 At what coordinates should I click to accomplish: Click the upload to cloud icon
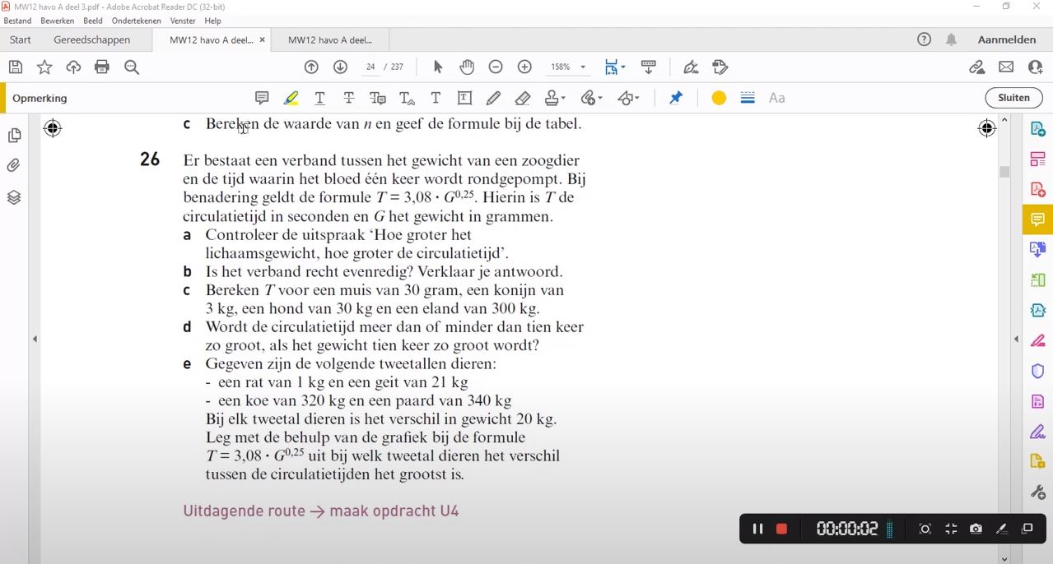click(73, 67)
